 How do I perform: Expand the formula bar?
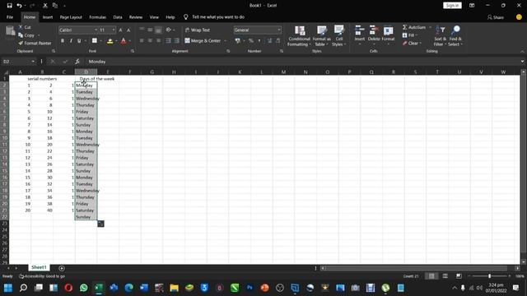point(522,62)
